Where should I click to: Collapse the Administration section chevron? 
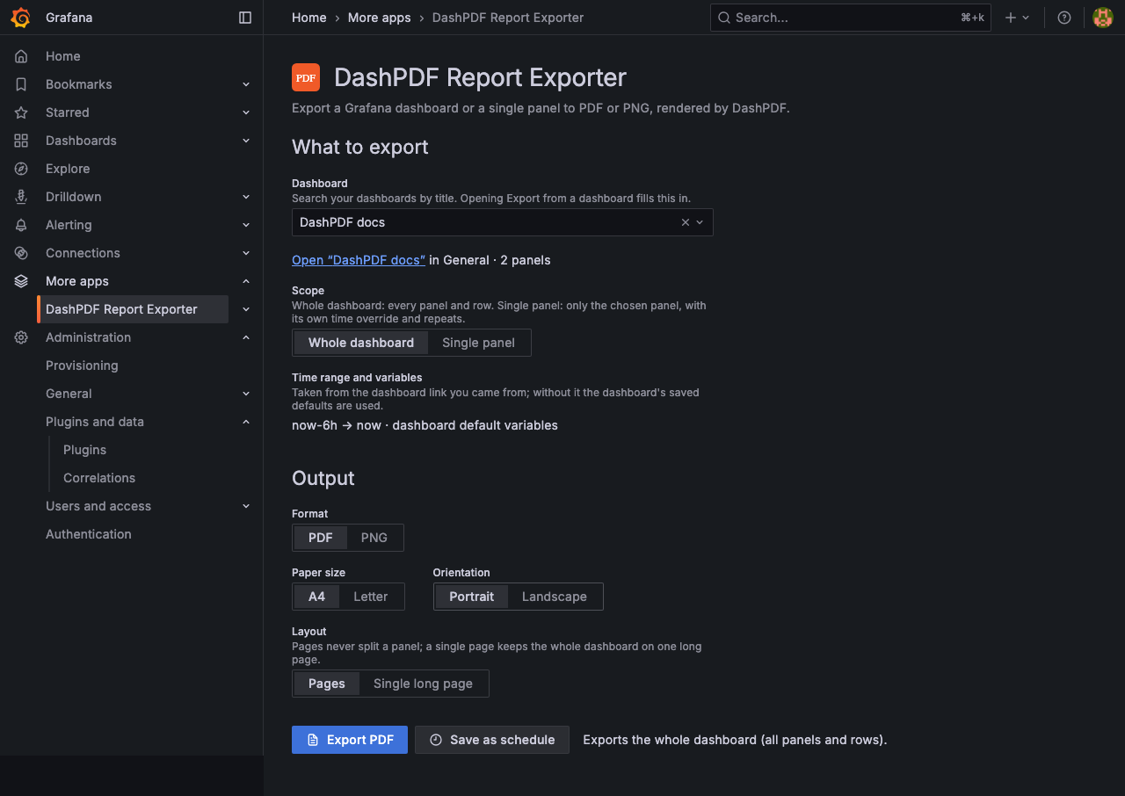[246, 337]
